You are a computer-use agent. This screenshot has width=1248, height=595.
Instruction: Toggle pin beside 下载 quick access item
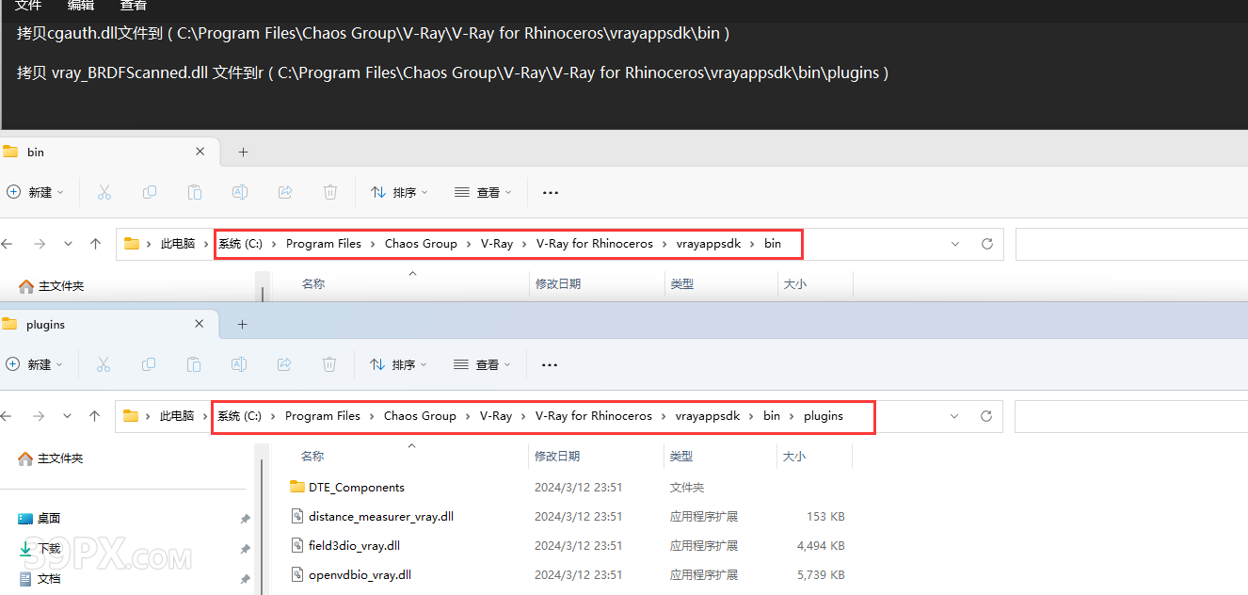245,549
